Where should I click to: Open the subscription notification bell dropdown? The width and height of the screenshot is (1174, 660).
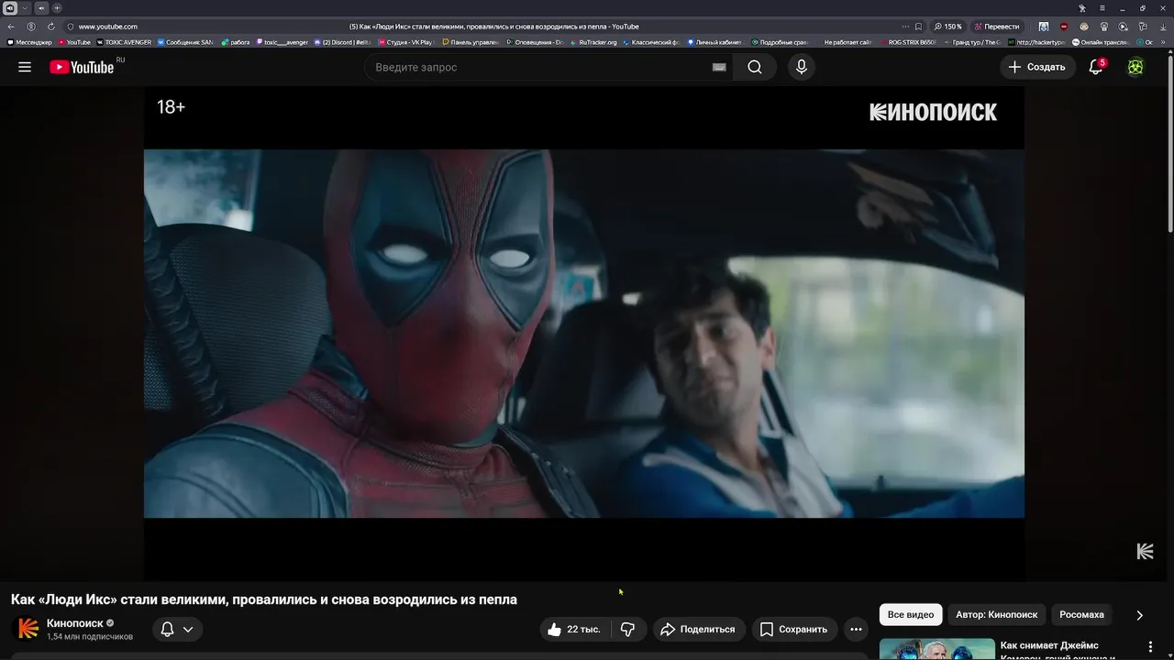(177, 629)
